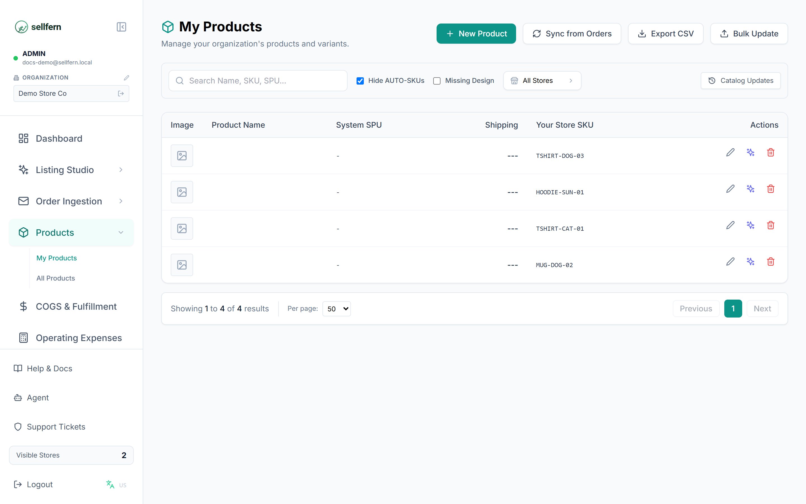Click the TSHIRT-DOG-03 SKU text
This screenshot has width=806, height=504.
click(x=559, y=156)
